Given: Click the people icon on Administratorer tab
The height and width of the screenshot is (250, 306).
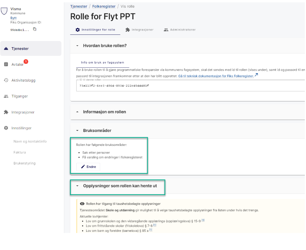Looking at the screenshot, I should tap(166, 30).
